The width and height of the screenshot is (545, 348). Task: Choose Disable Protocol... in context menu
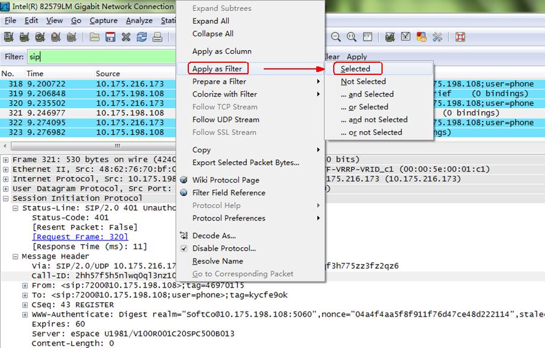251,248
